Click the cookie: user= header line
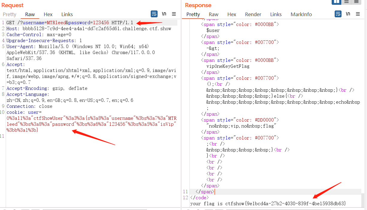 (x=24, y=112)
